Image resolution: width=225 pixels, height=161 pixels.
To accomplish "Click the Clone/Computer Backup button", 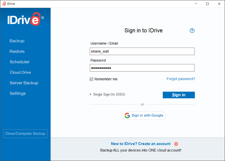I will click(26, 134).
